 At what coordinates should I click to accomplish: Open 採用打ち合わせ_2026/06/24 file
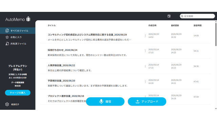click(x=62, y=50)
